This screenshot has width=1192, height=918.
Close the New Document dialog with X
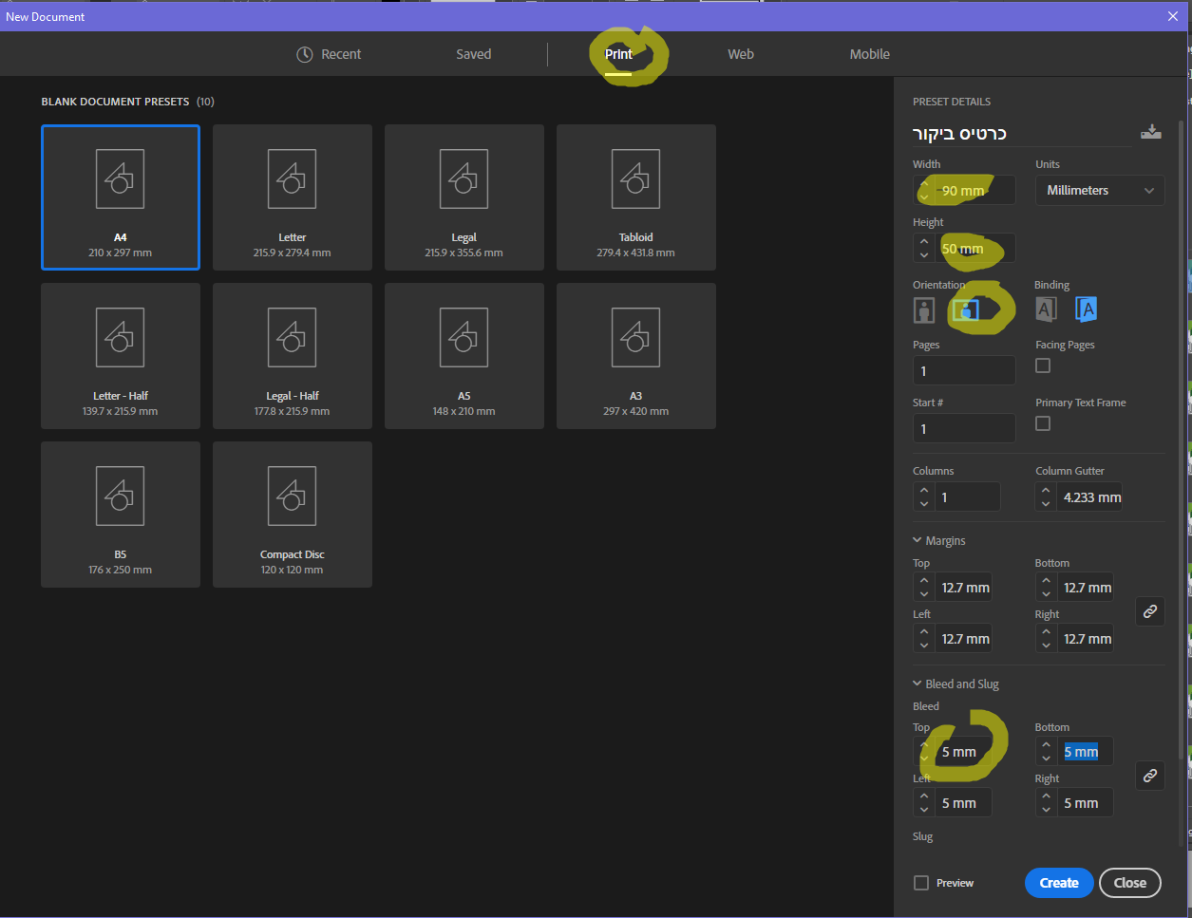click(x=1173, y=16)
